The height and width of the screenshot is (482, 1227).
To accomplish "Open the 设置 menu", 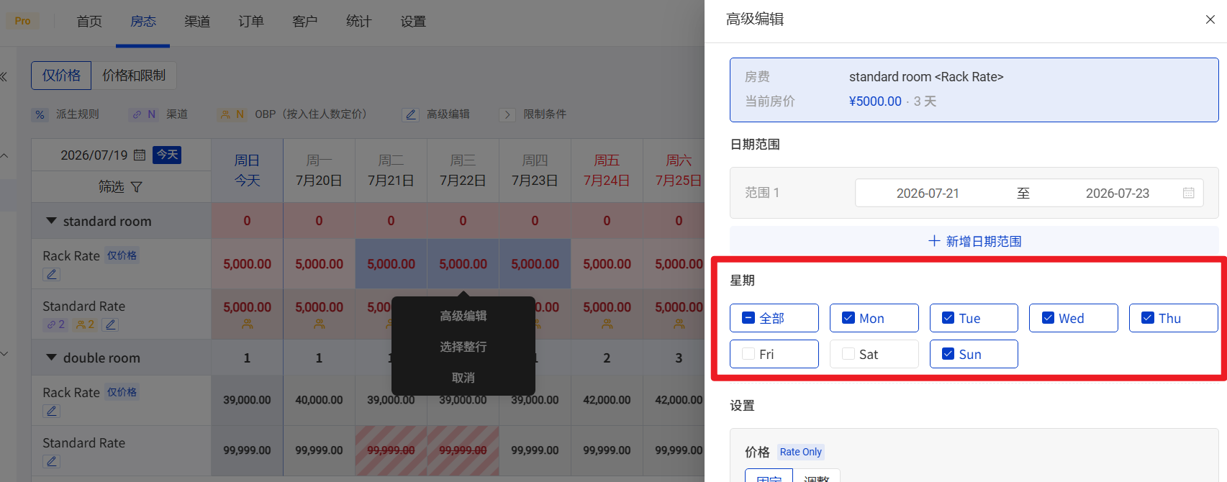I will click(x=413, y=22).
